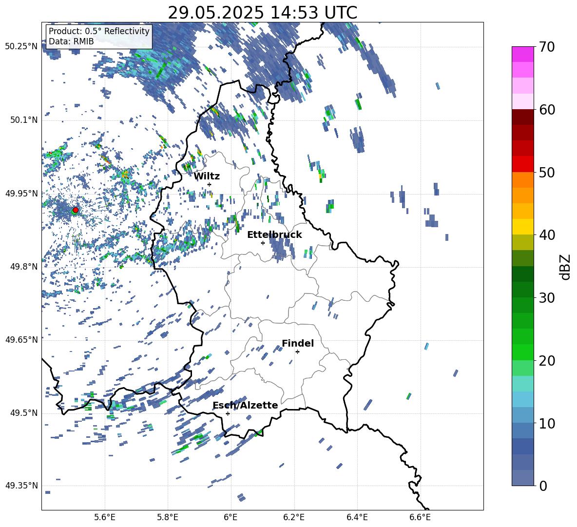Image resolution: width=577 pixels, height=527 pixels.
Task: Click the colorbar tick label 60
Action: click(547, 110)
